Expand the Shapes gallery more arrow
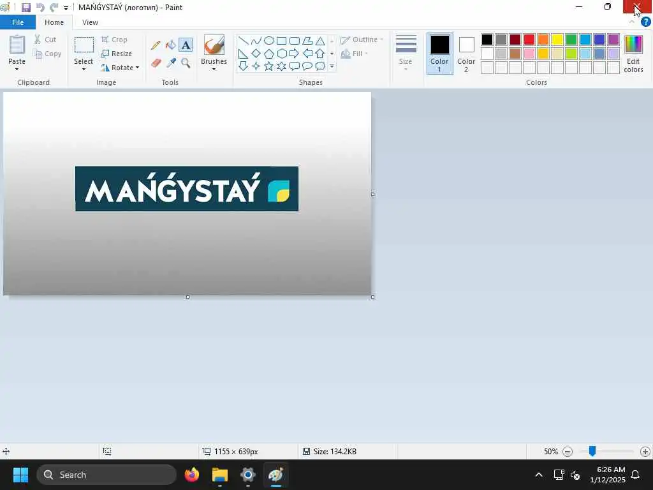Screen dimensions: 653x490 (x=332, y=66)
